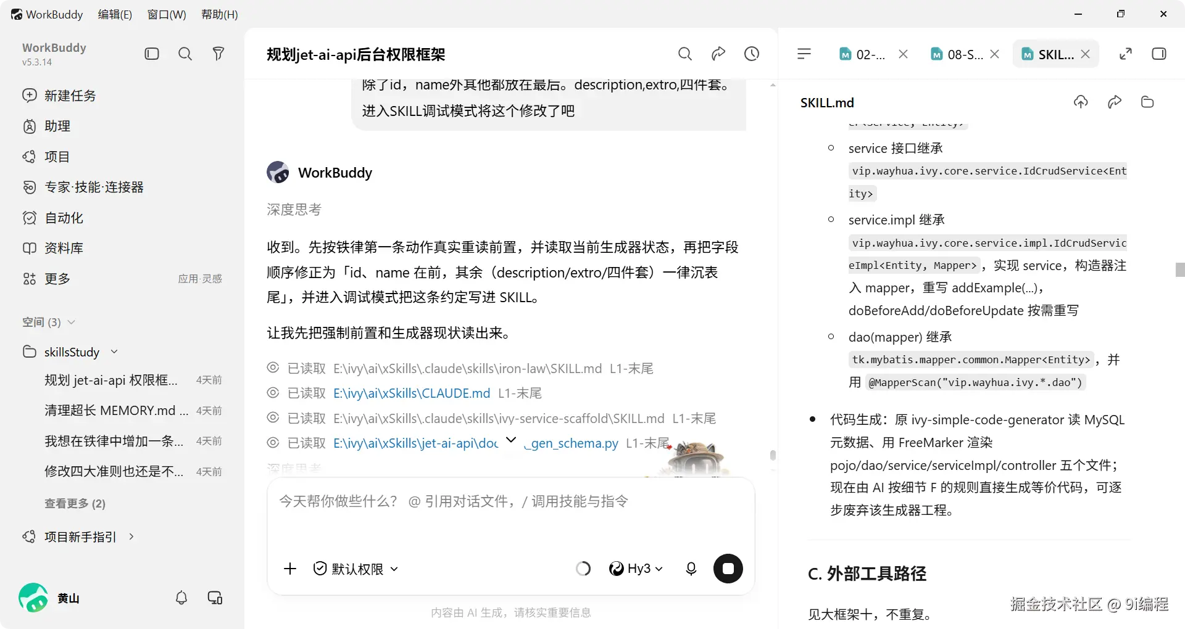Close the 02-... file tab

903,54
